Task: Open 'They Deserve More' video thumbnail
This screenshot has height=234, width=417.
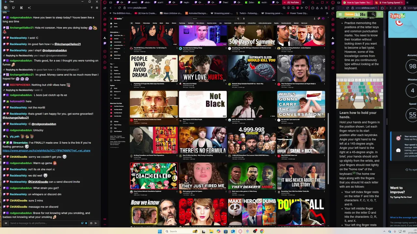Action: 252,176
